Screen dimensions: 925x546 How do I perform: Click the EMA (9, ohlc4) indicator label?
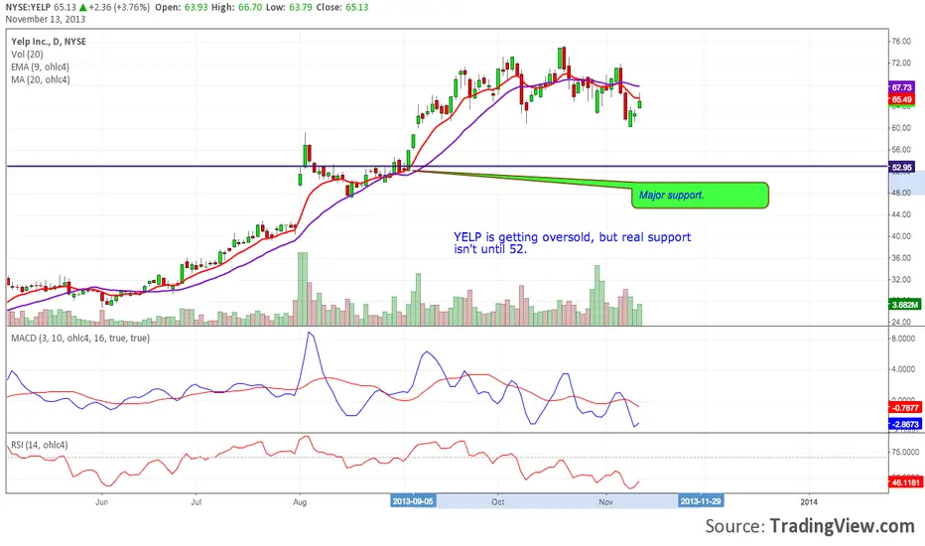[x=40, y=67]
